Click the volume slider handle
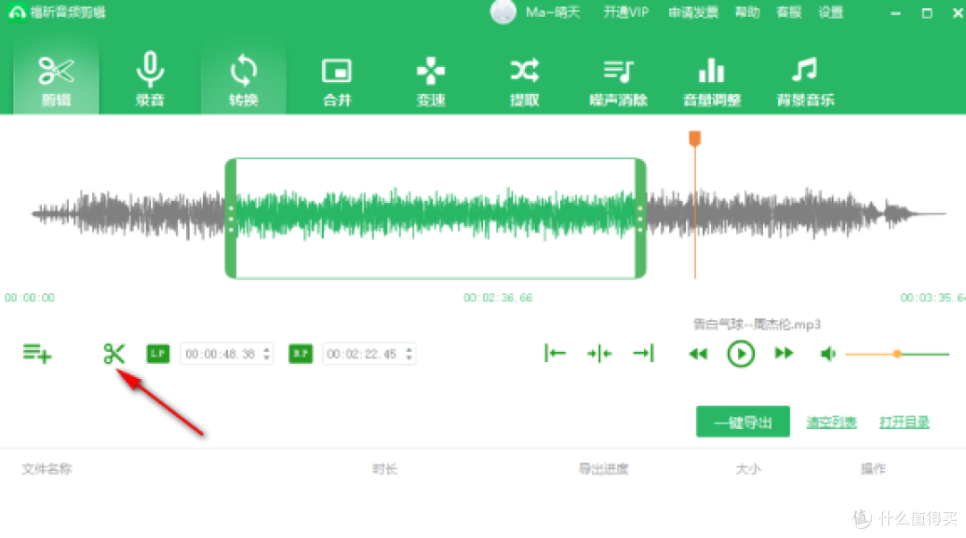966x538 pixels. pos(898,354)
